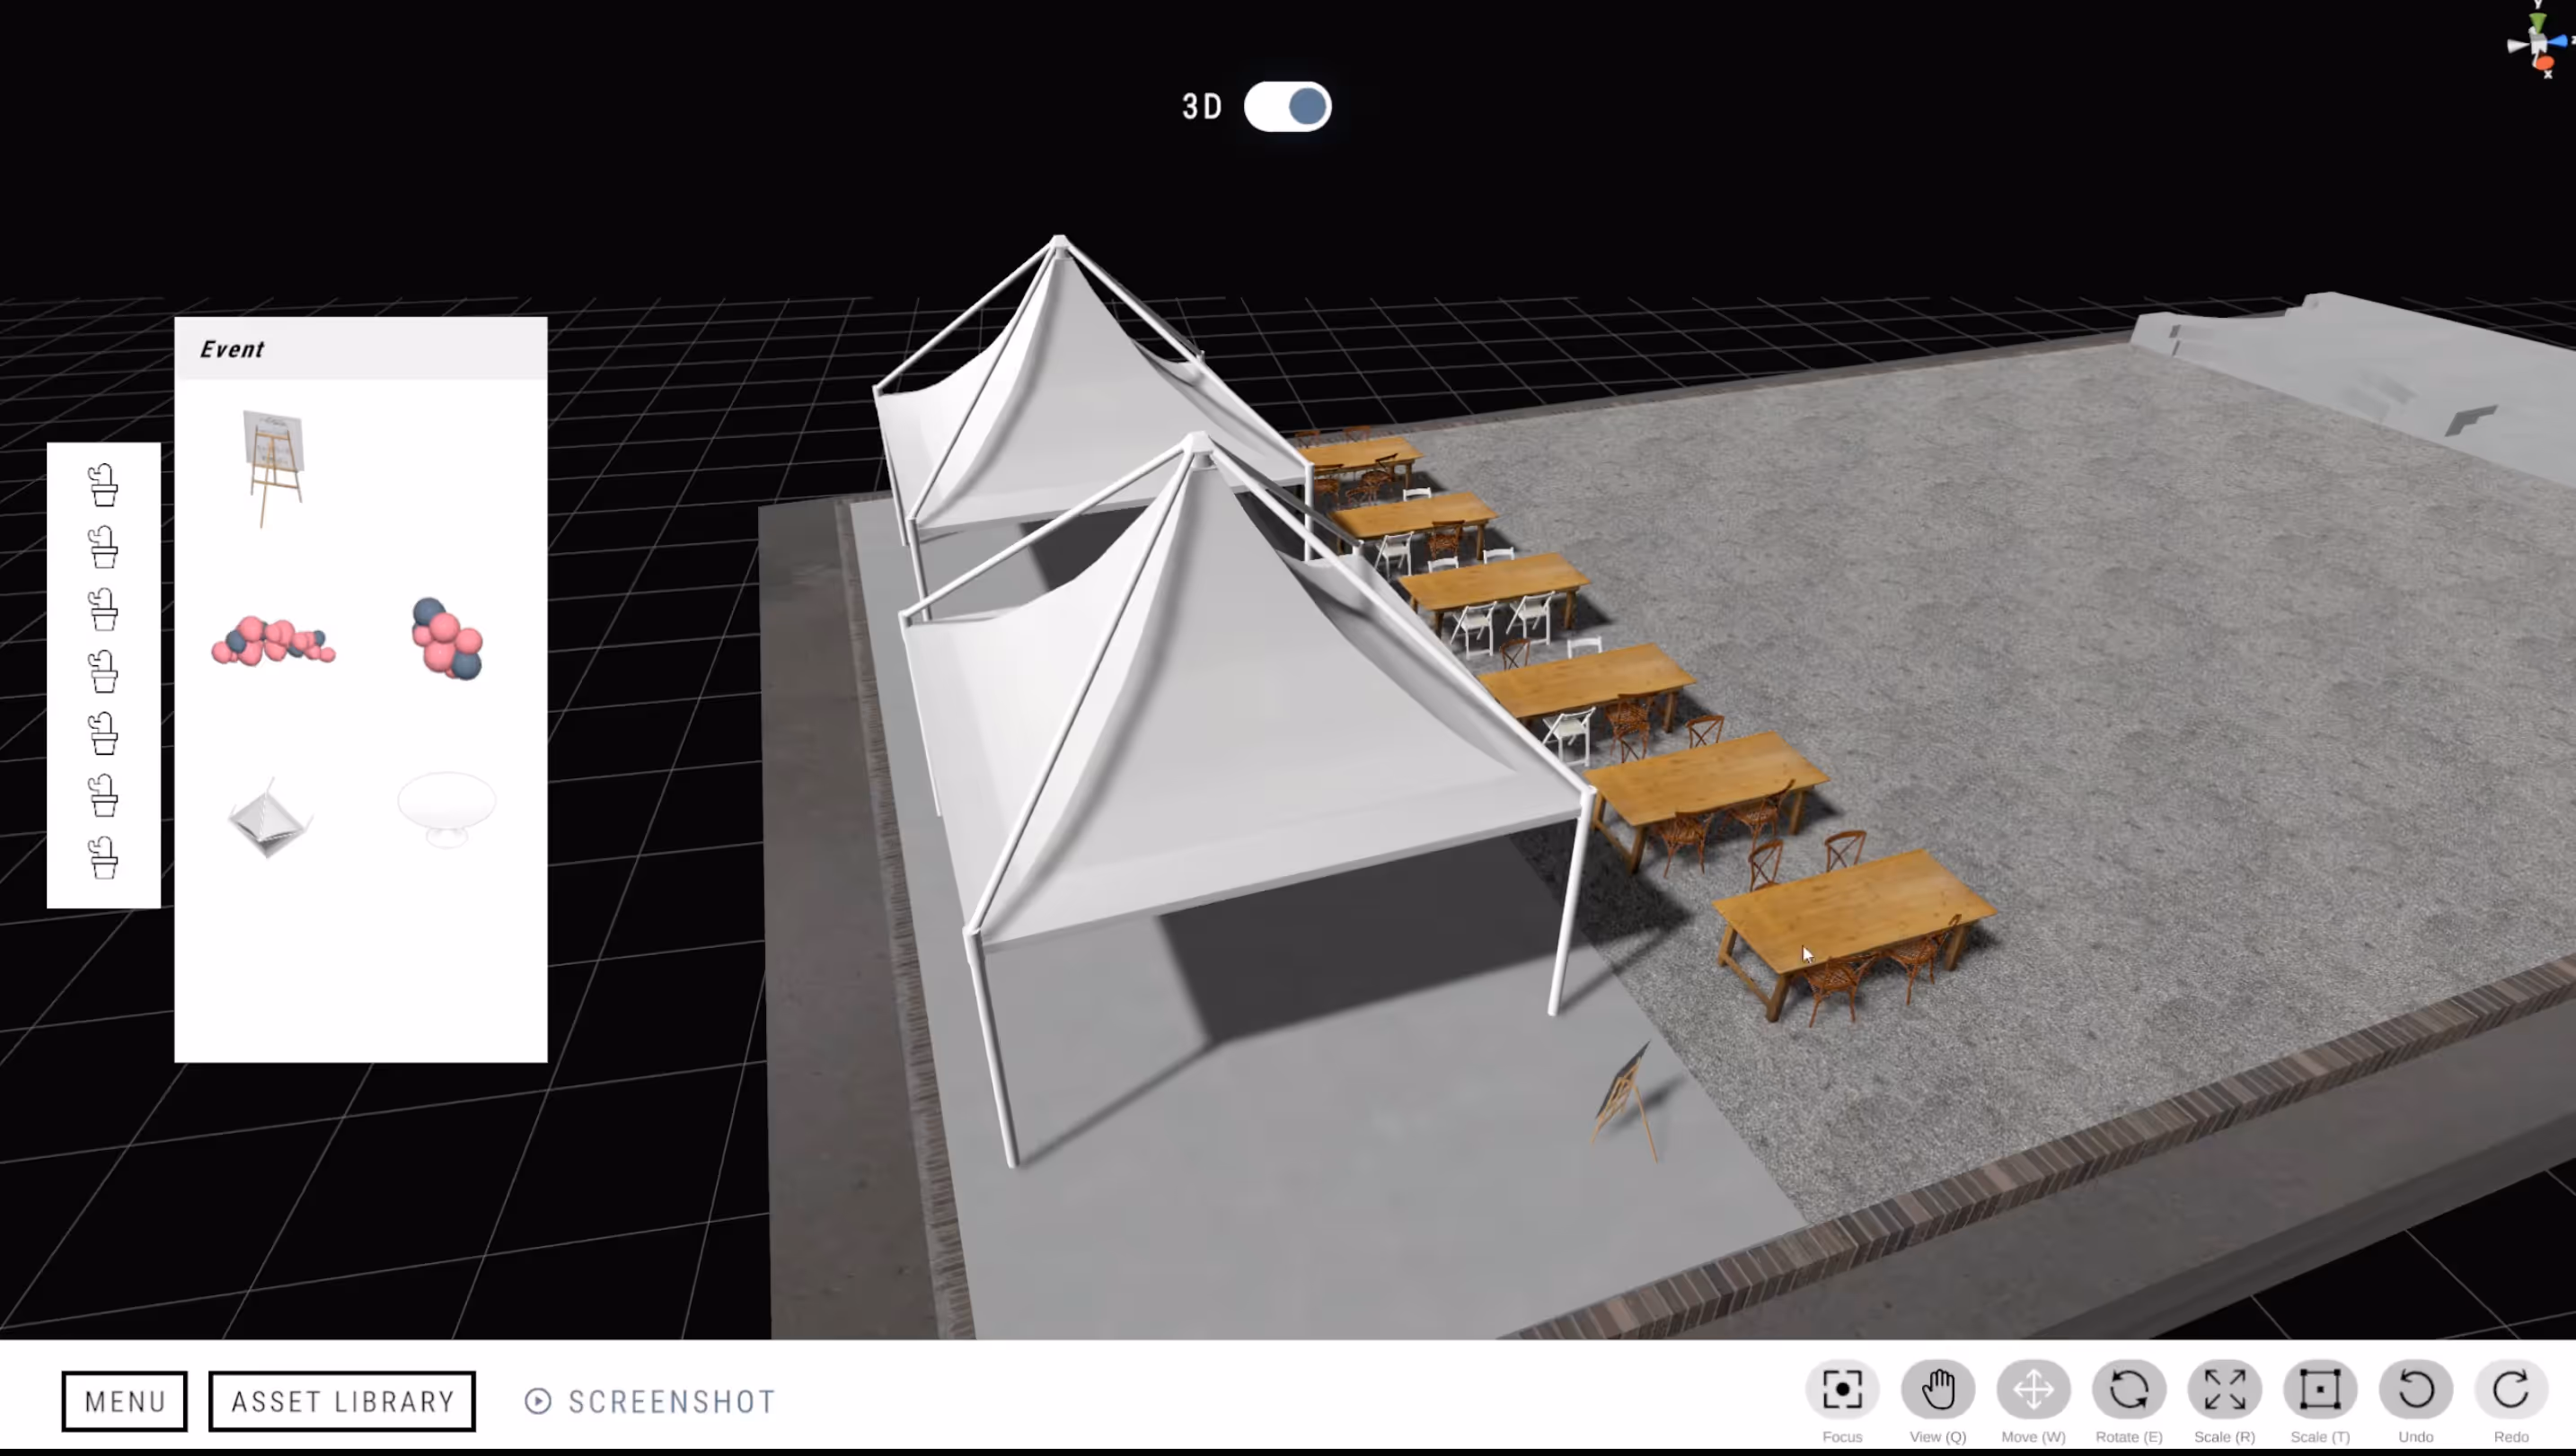Select the top cactus category icon
The image size is (2576, 1456).
pos(103,485)
